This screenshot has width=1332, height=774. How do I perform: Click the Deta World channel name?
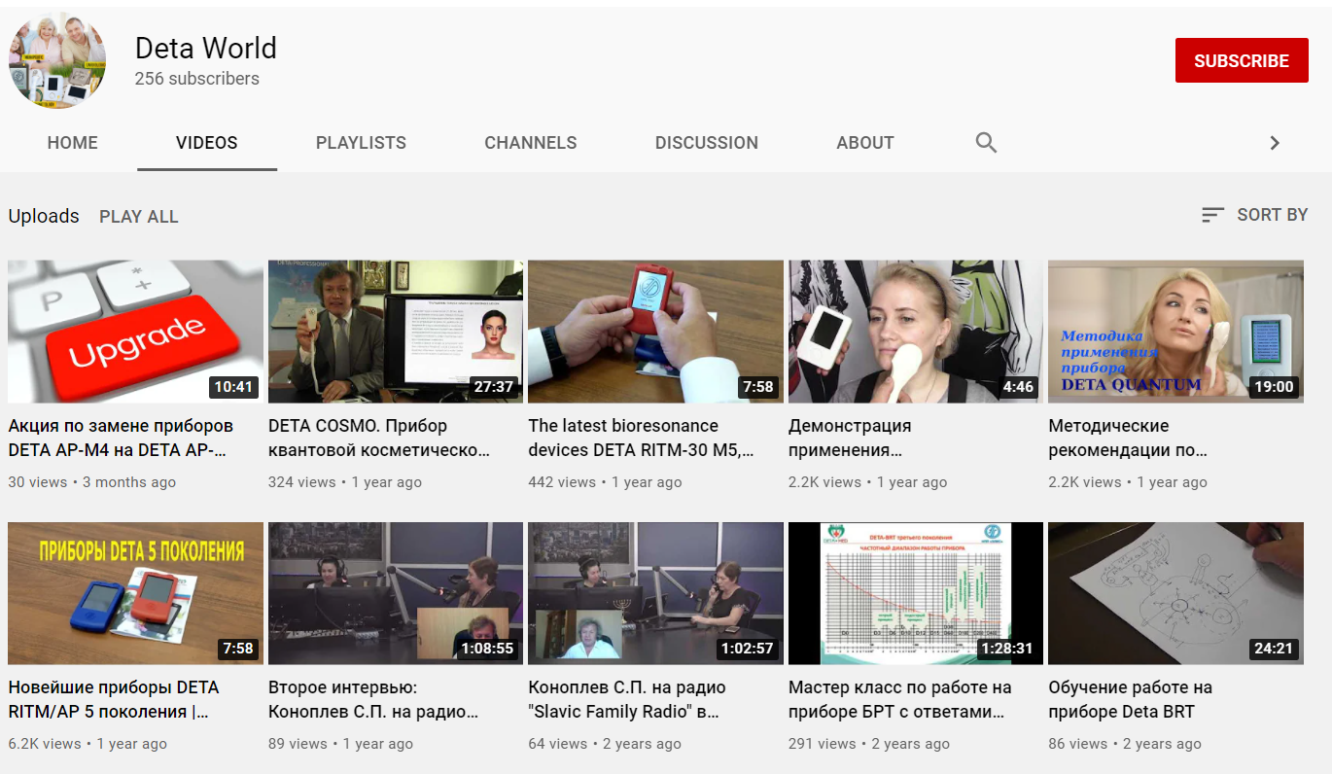point(206,48)
